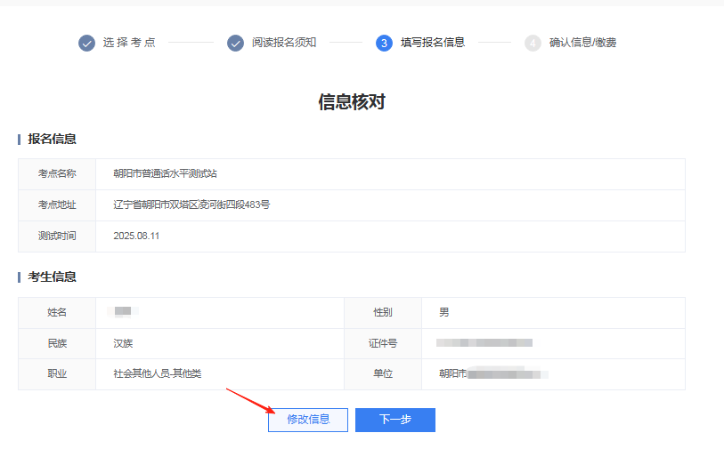
Task: Click the 修改信息 button
Action: [308, 420]
